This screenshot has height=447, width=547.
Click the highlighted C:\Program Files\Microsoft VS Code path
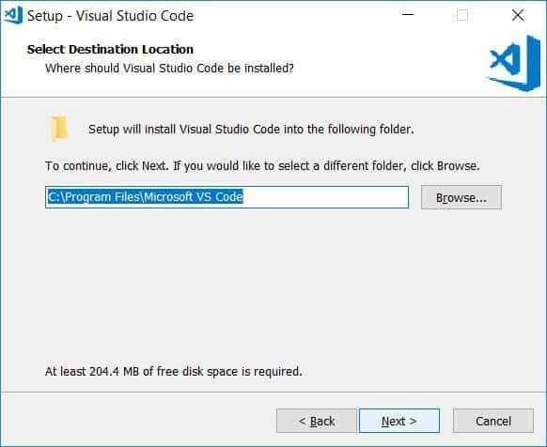point(145,197)
